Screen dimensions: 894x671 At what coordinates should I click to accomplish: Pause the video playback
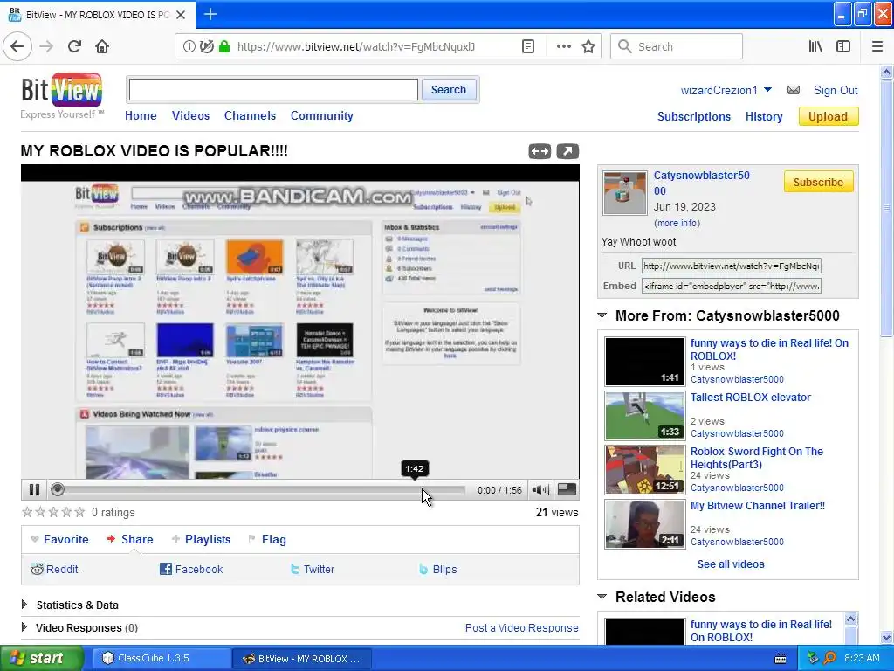pyautogui.click(x=34, y=489)
